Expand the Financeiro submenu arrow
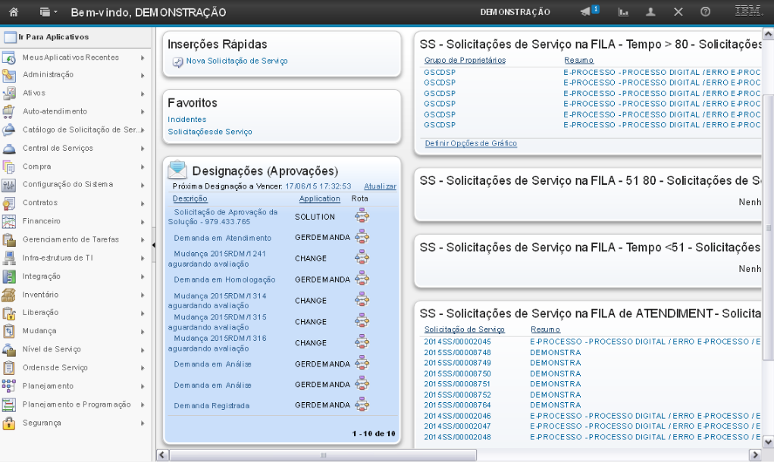The width and height of the screenshot is (774, 462). pyautogui.click(x=143, y=221)
